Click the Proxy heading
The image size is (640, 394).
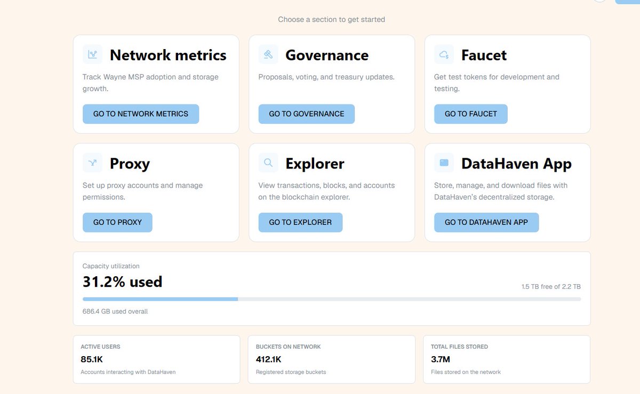click(130, 164)
